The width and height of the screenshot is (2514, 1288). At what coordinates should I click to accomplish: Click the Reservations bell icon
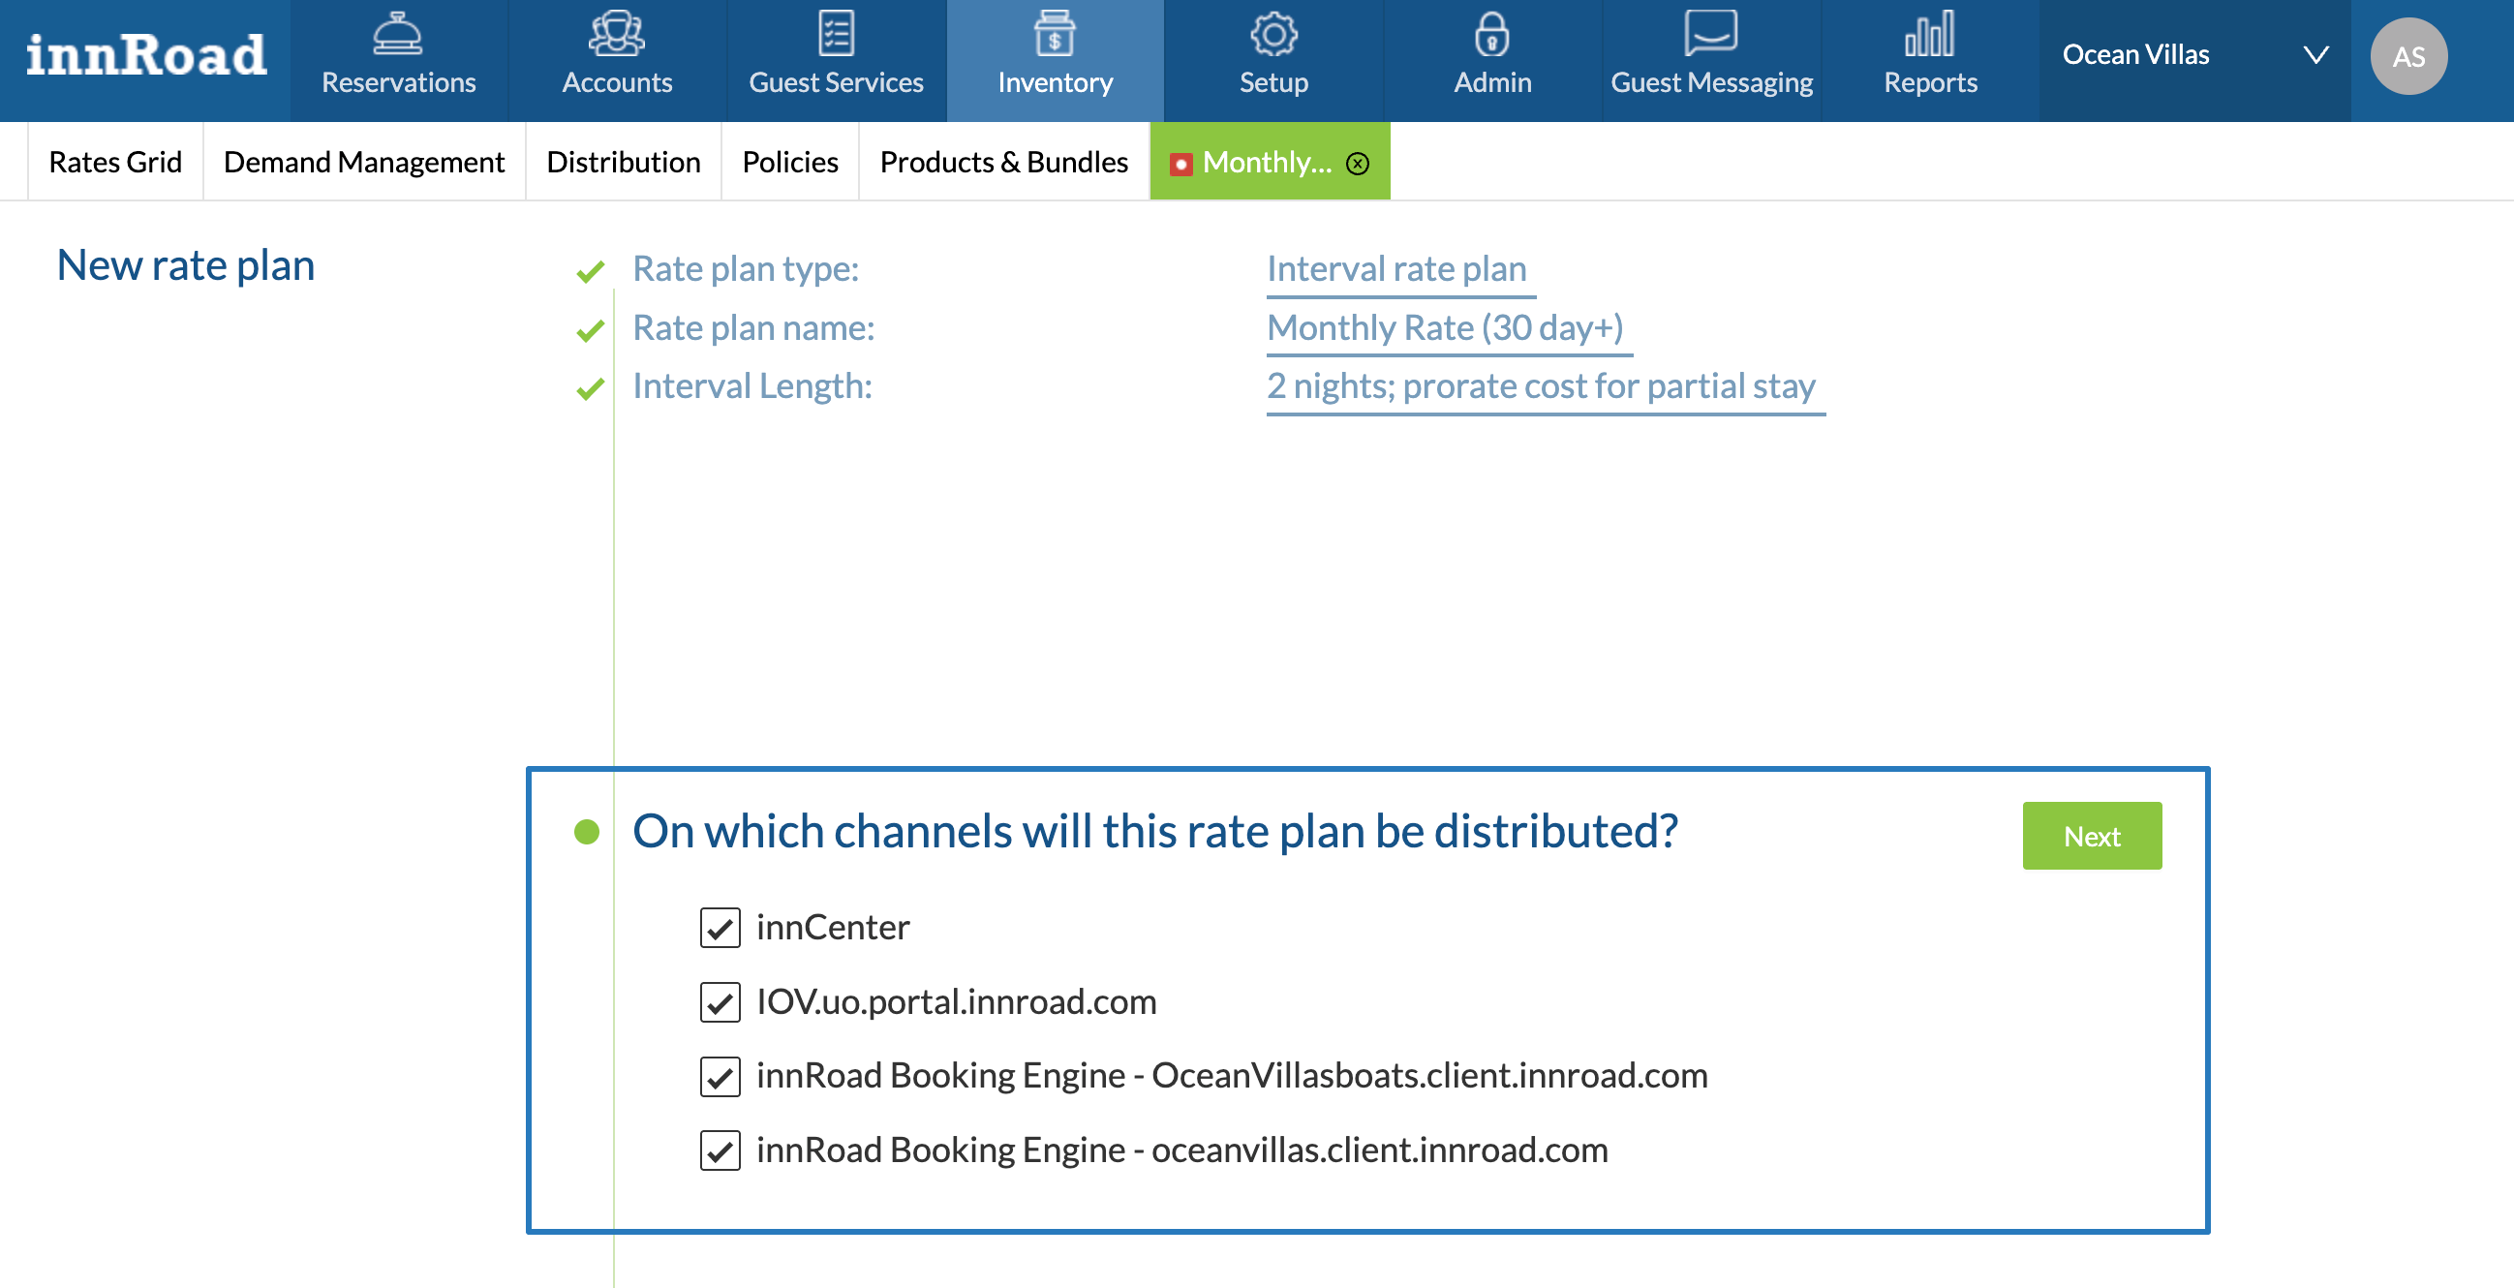click(x=397, y=35)
